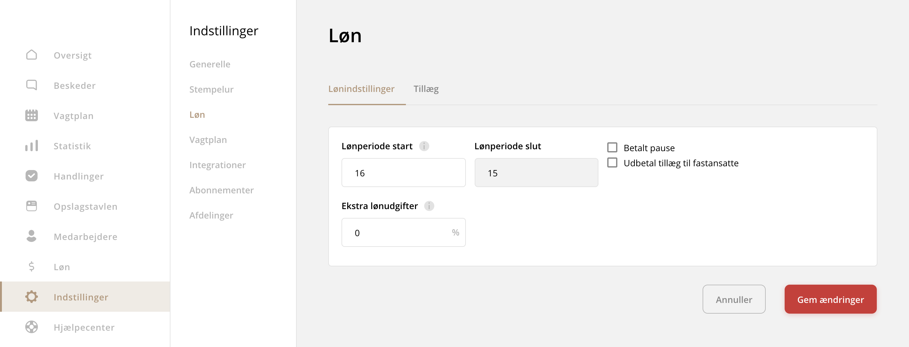Viewport: 909px width, 347px height.
Task: Open Statistik via the bar chart icon
Action: 32,146
